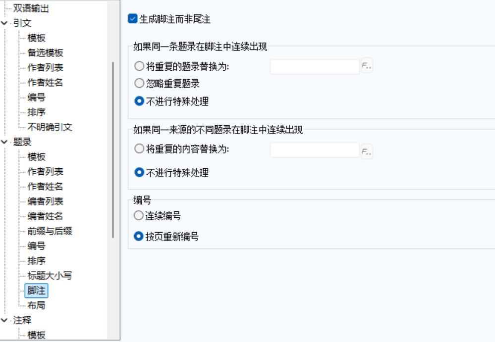
Task: Click the field-insert icon beside repeated reference field
Action: [367, 66]
